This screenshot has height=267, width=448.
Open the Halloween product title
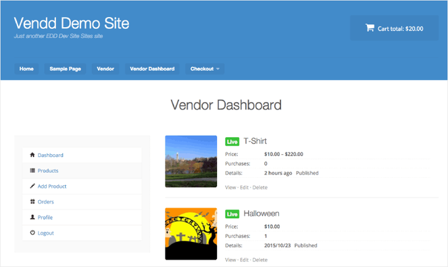(x=262, y=214)
